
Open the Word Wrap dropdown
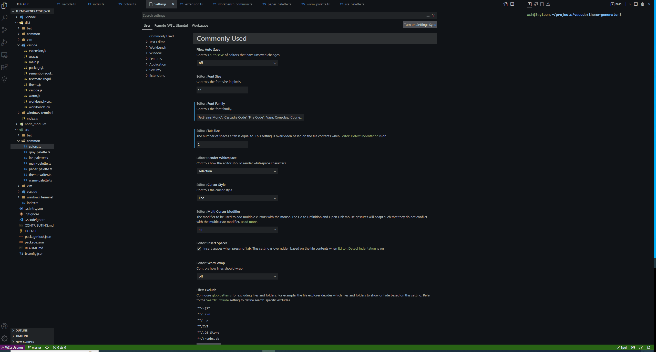coord(237,276)
